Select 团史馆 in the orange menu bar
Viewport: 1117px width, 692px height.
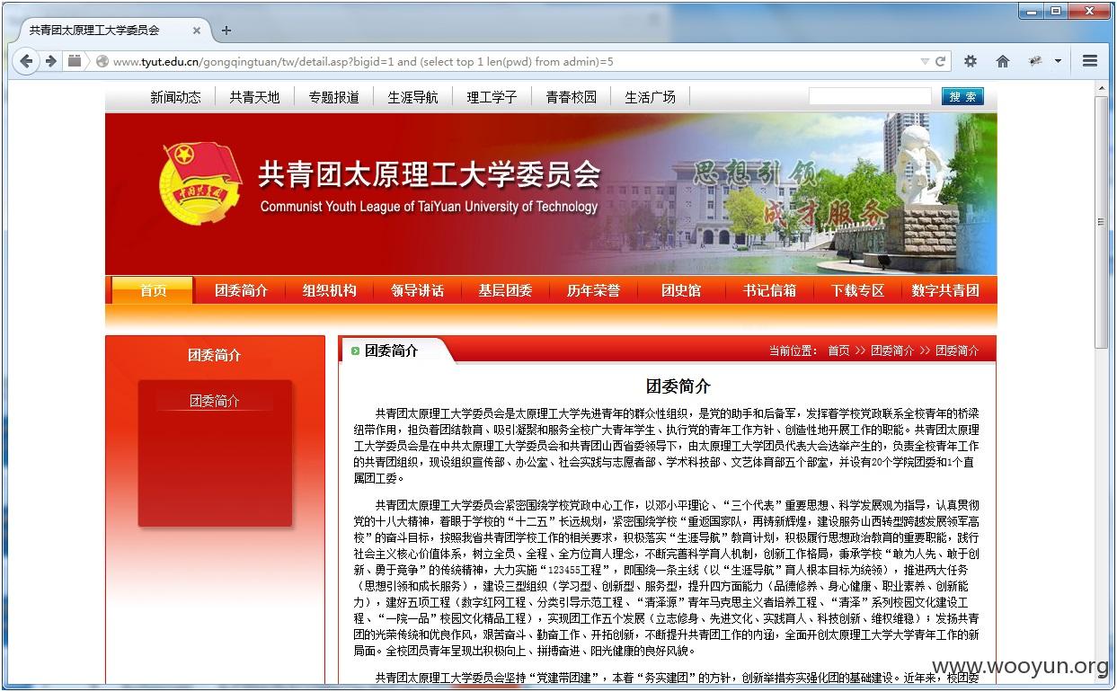(x=681, y=290)
